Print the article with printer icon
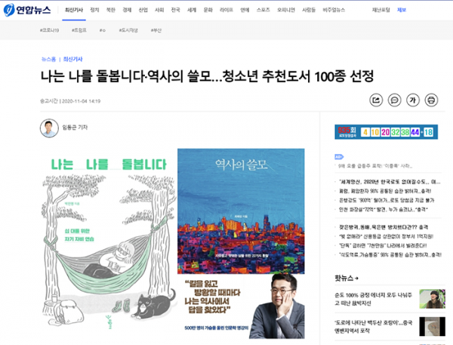This screenshot has width=453, height=345. (x=431, y=100)
